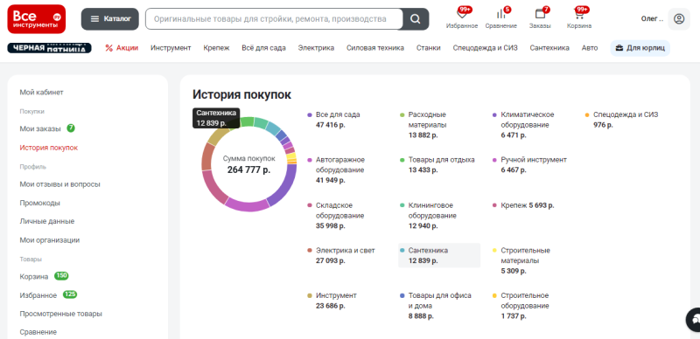The height and width of the screenshot is (339, 700).
Task: Select Строительные материалы legend entry
Action: pyautogui.click(x=521, y=260)
